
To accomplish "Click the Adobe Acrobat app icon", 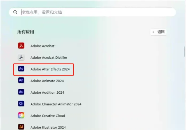I will (x=21, y=46).
